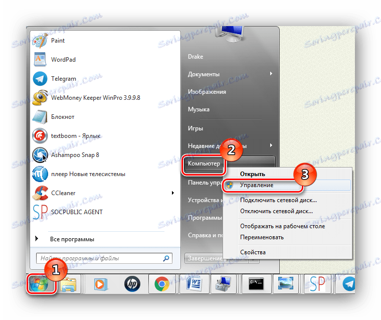Open the computer toolbox taskbar icon
The width and height of the screenshot is (381, 320).
(x=223, y=284)
